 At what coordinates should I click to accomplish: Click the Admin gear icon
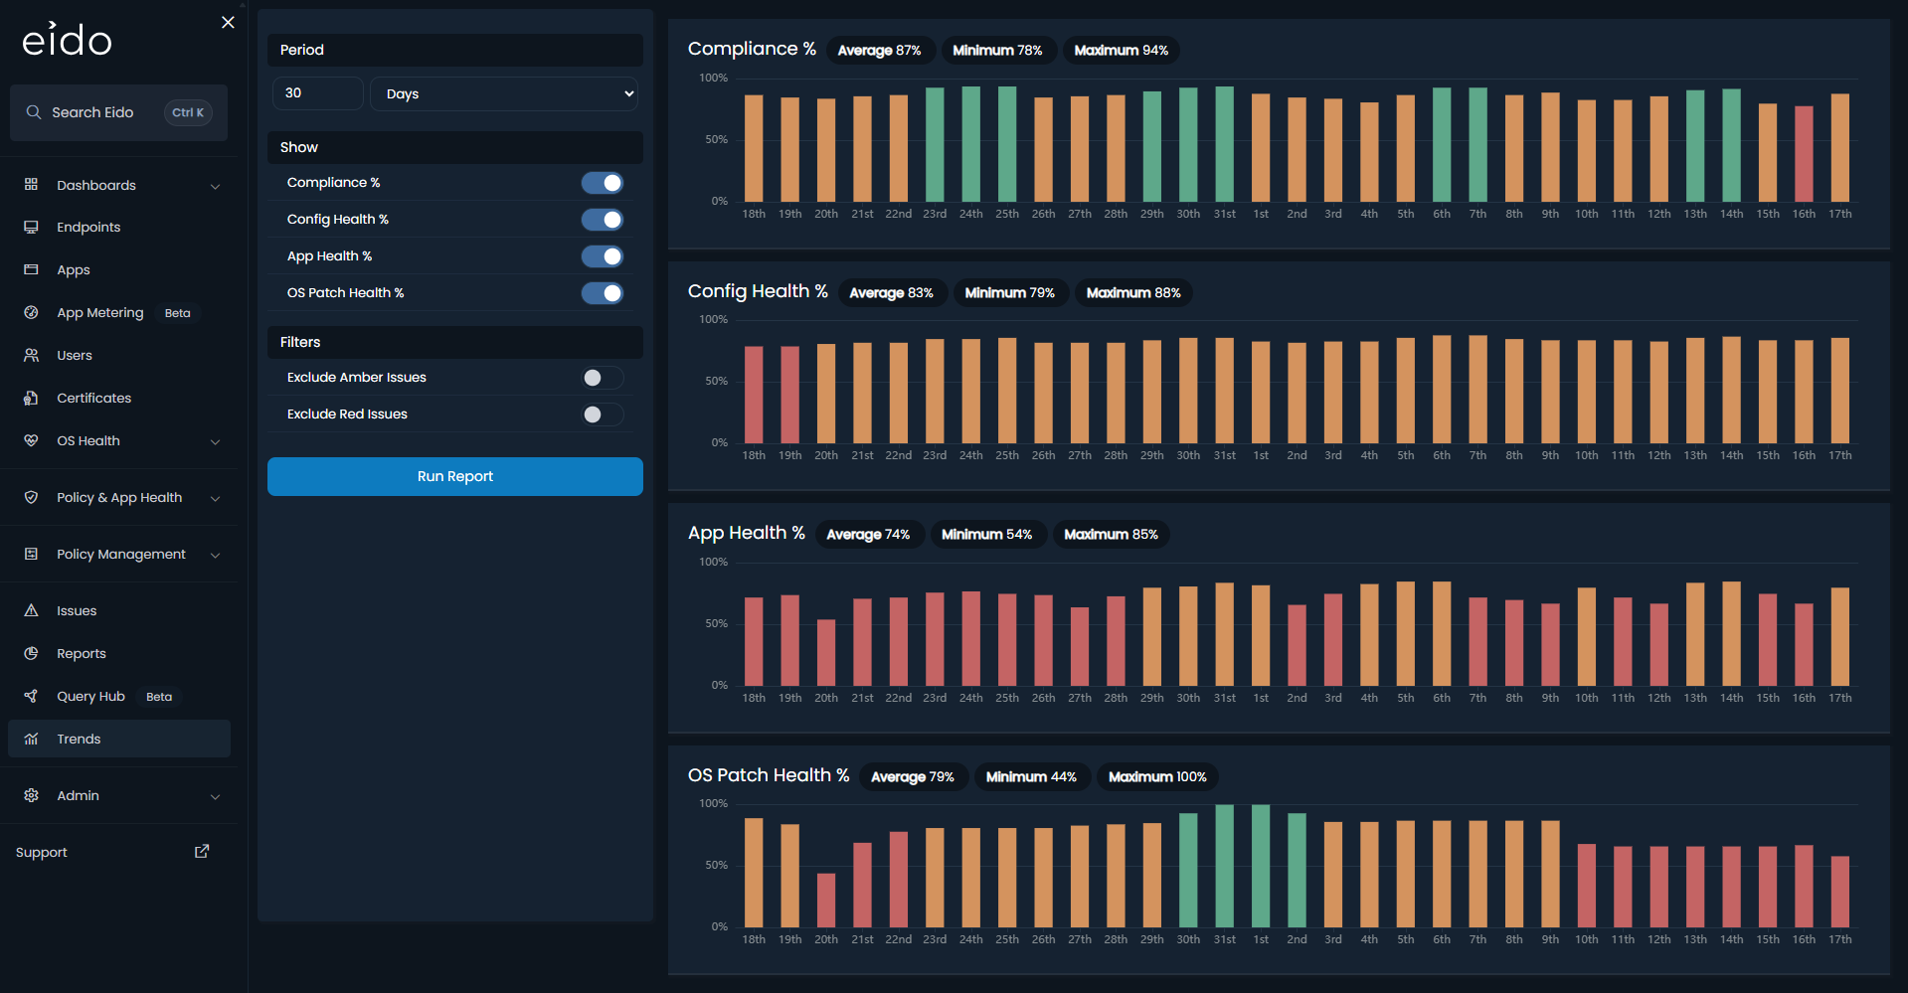point(31,796)
